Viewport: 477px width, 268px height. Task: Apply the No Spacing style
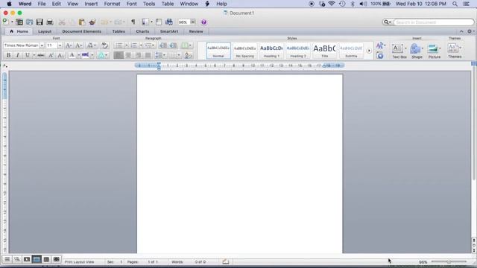pyautogui.click(x=244, y=51)
